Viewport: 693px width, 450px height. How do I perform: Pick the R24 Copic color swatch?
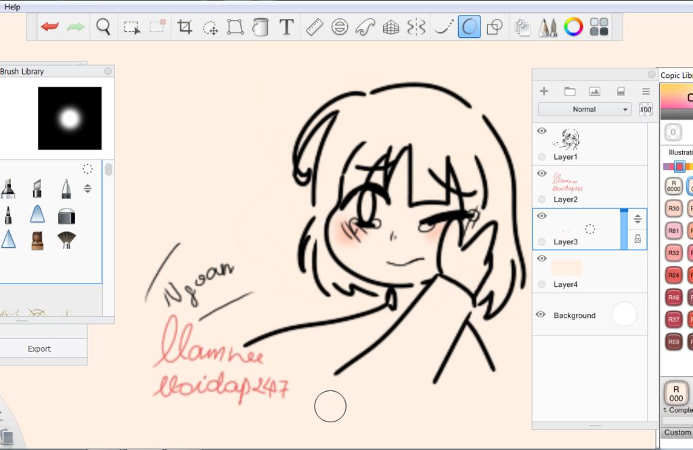click(x=673, y=275)
